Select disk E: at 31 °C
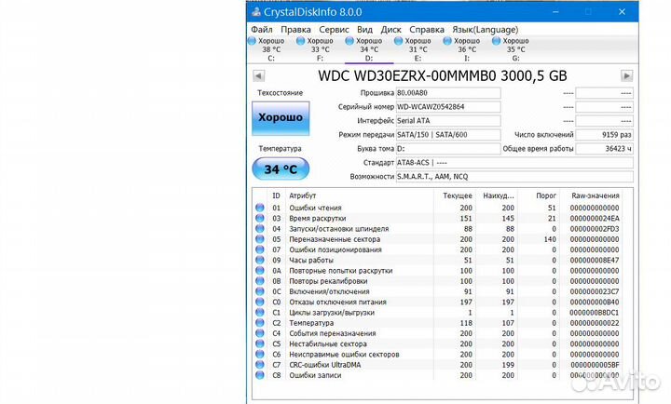 (418, 49)
